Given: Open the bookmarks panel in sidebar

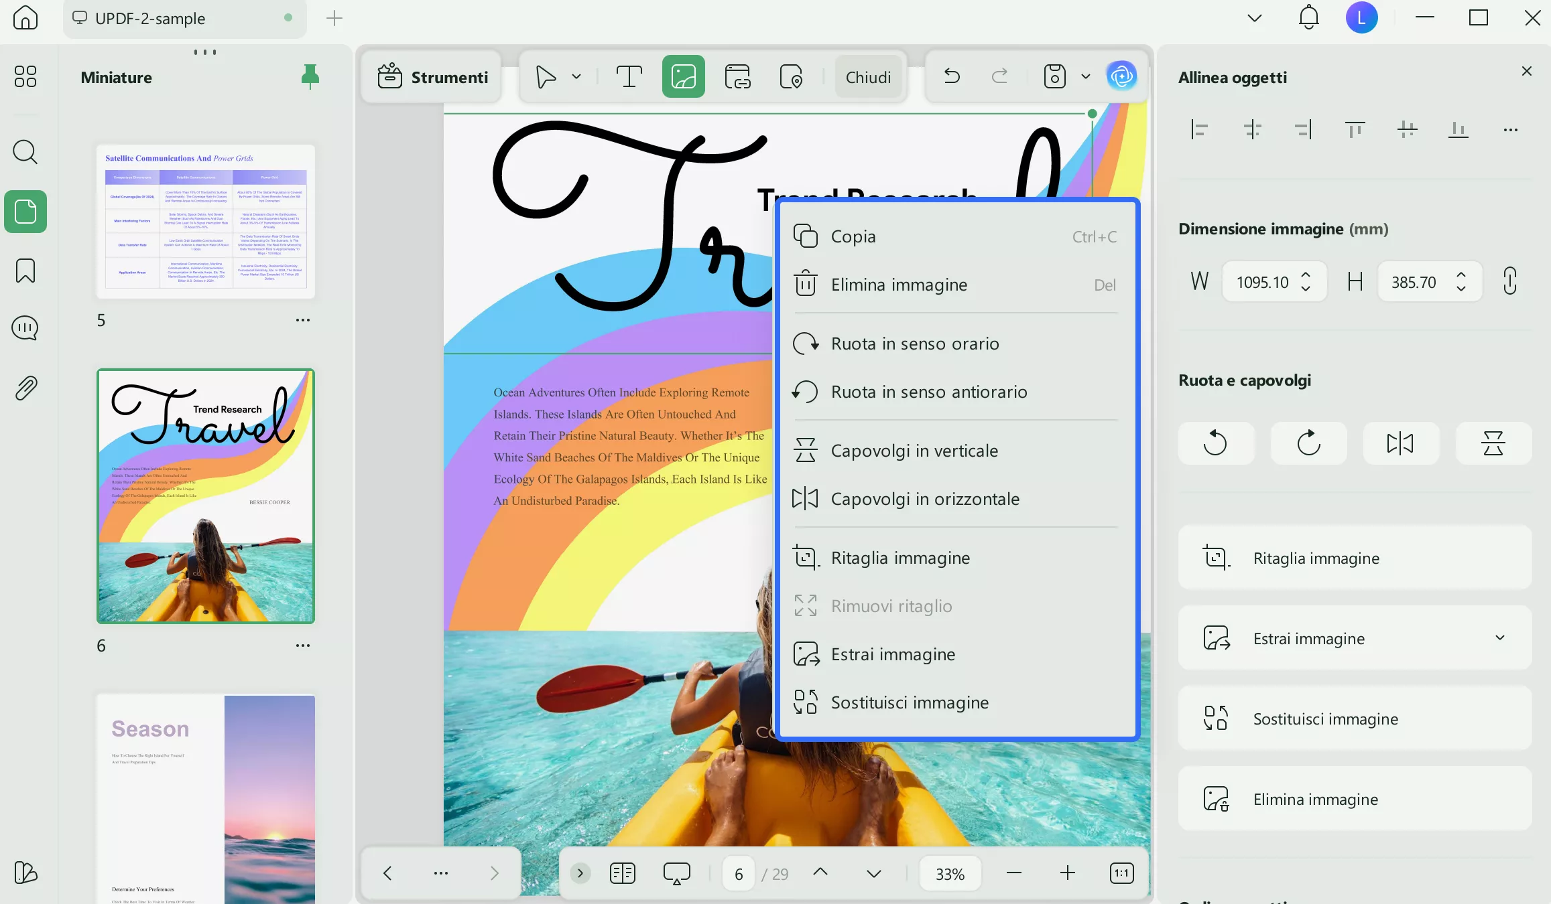Looking at the screenshot, I should click(x=25, y=271).
